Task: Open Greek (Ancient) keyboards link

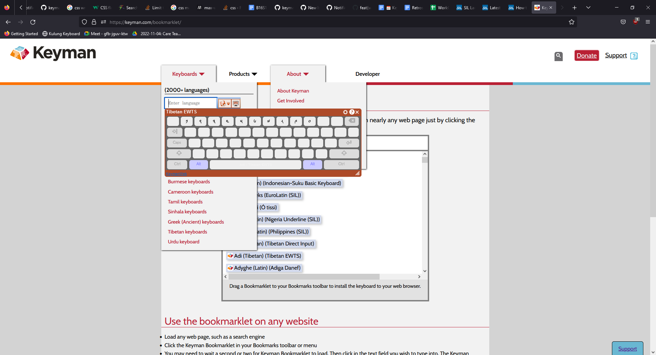Action: coord(196,222)
